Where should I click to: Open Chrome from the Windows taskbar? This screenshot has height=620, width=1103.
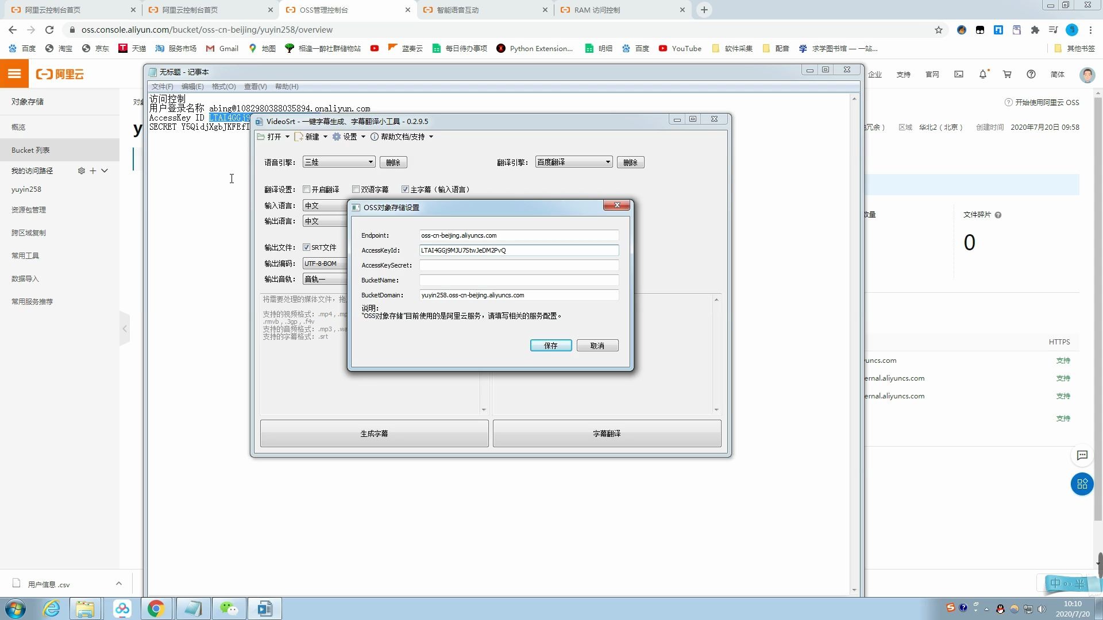156,609
